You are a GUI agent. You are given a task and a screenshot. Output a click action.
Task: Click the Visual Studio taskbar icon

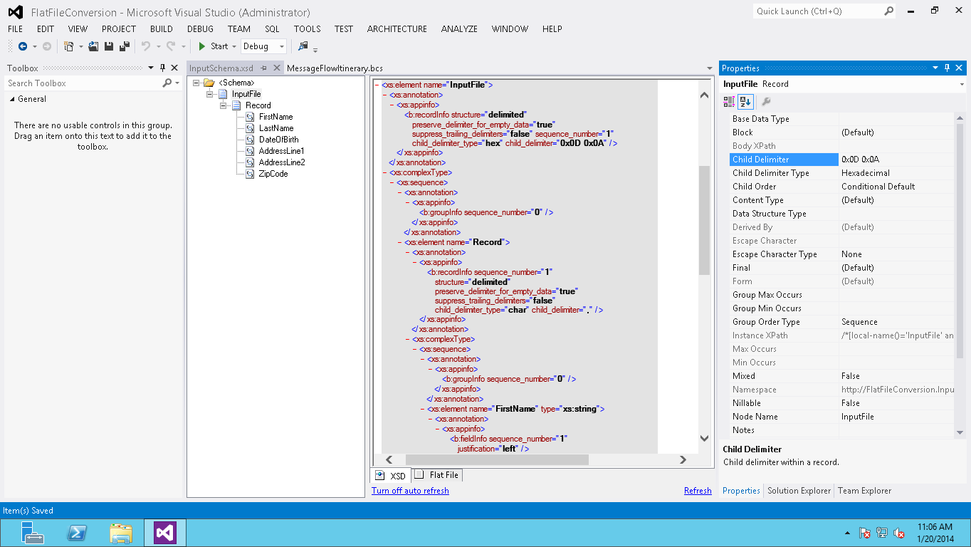pos(165,532)
